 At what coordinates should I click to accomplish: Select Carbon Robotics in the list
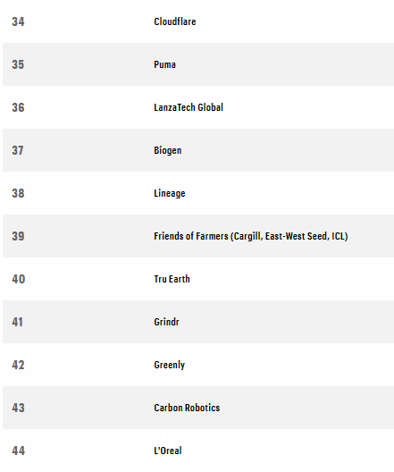(x=187, y=408)
